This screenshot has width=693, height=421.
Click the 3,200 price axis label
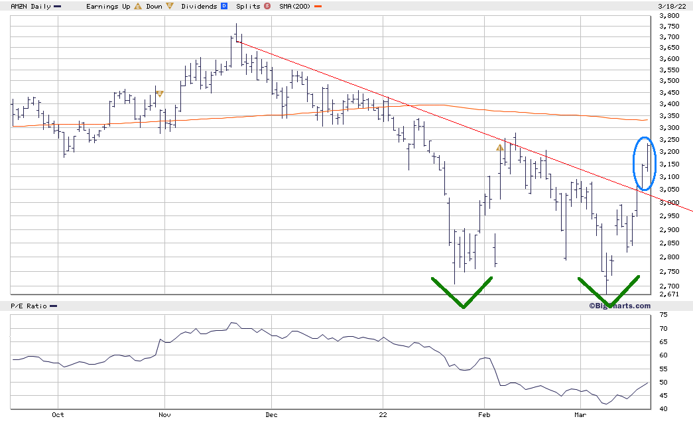(669, 152)
